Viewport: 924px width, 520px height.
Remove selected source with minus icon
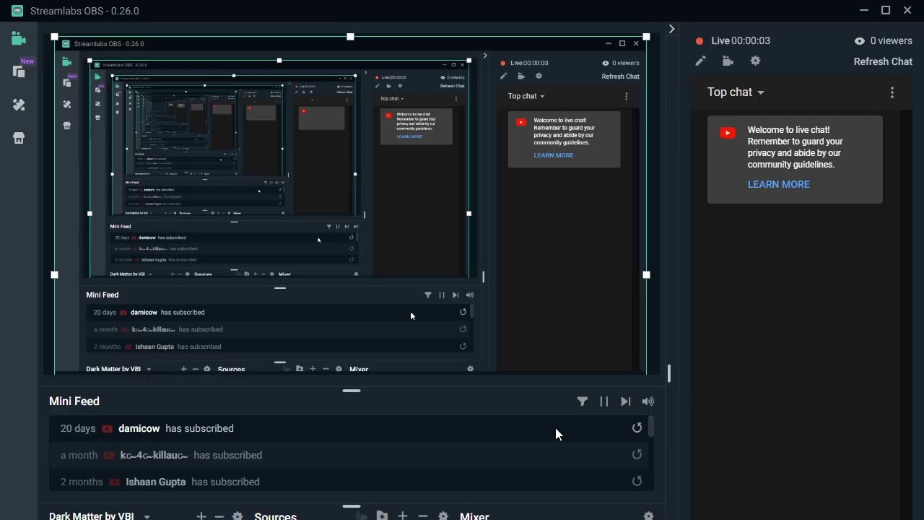[423, 516]
